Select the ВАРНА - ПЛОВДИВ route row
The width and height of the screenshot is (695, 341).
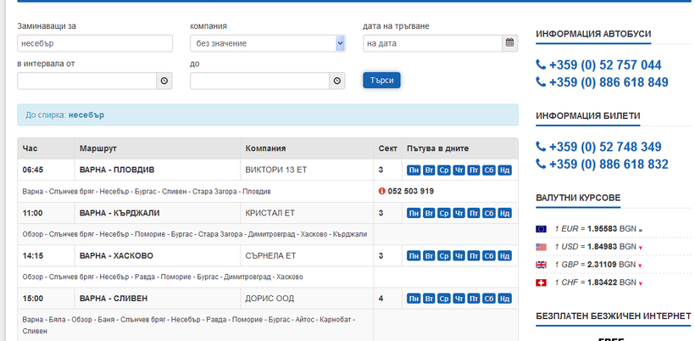coord(116,170)
